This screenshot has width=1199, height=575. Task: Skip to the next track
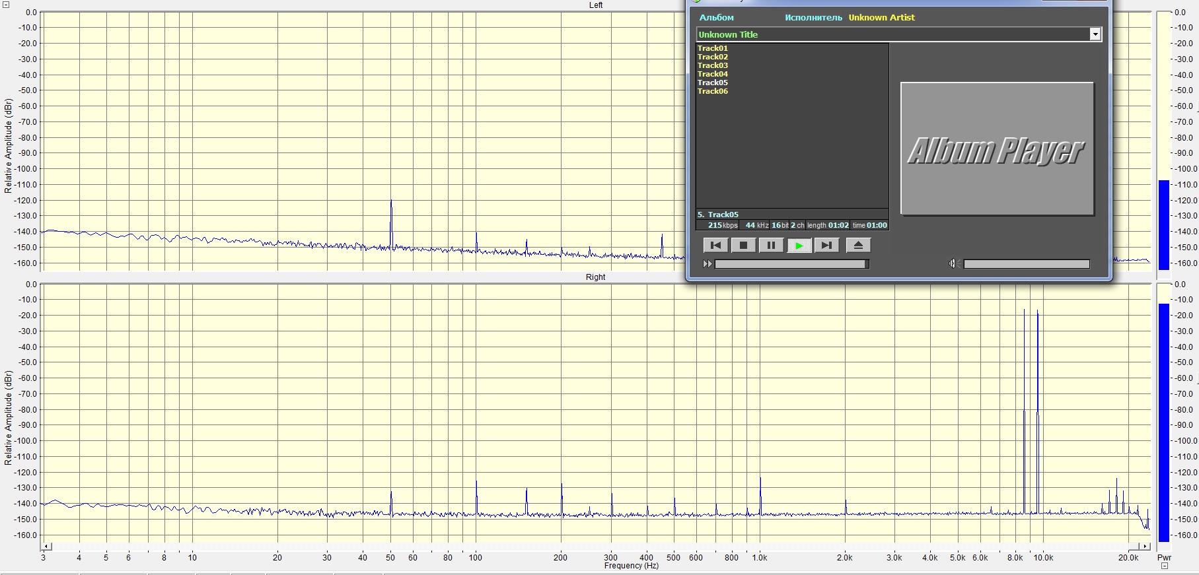point(826,246)
